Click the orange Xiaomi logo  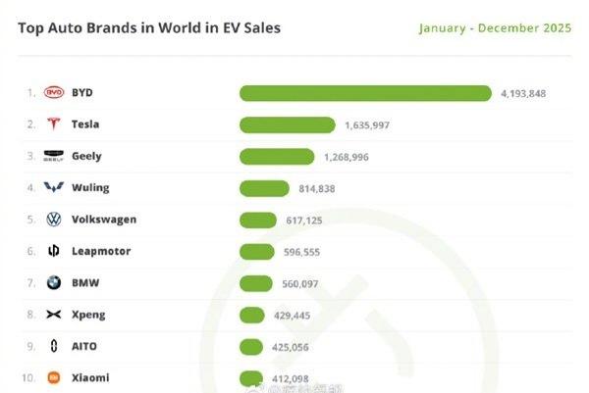tap(54, 377)
